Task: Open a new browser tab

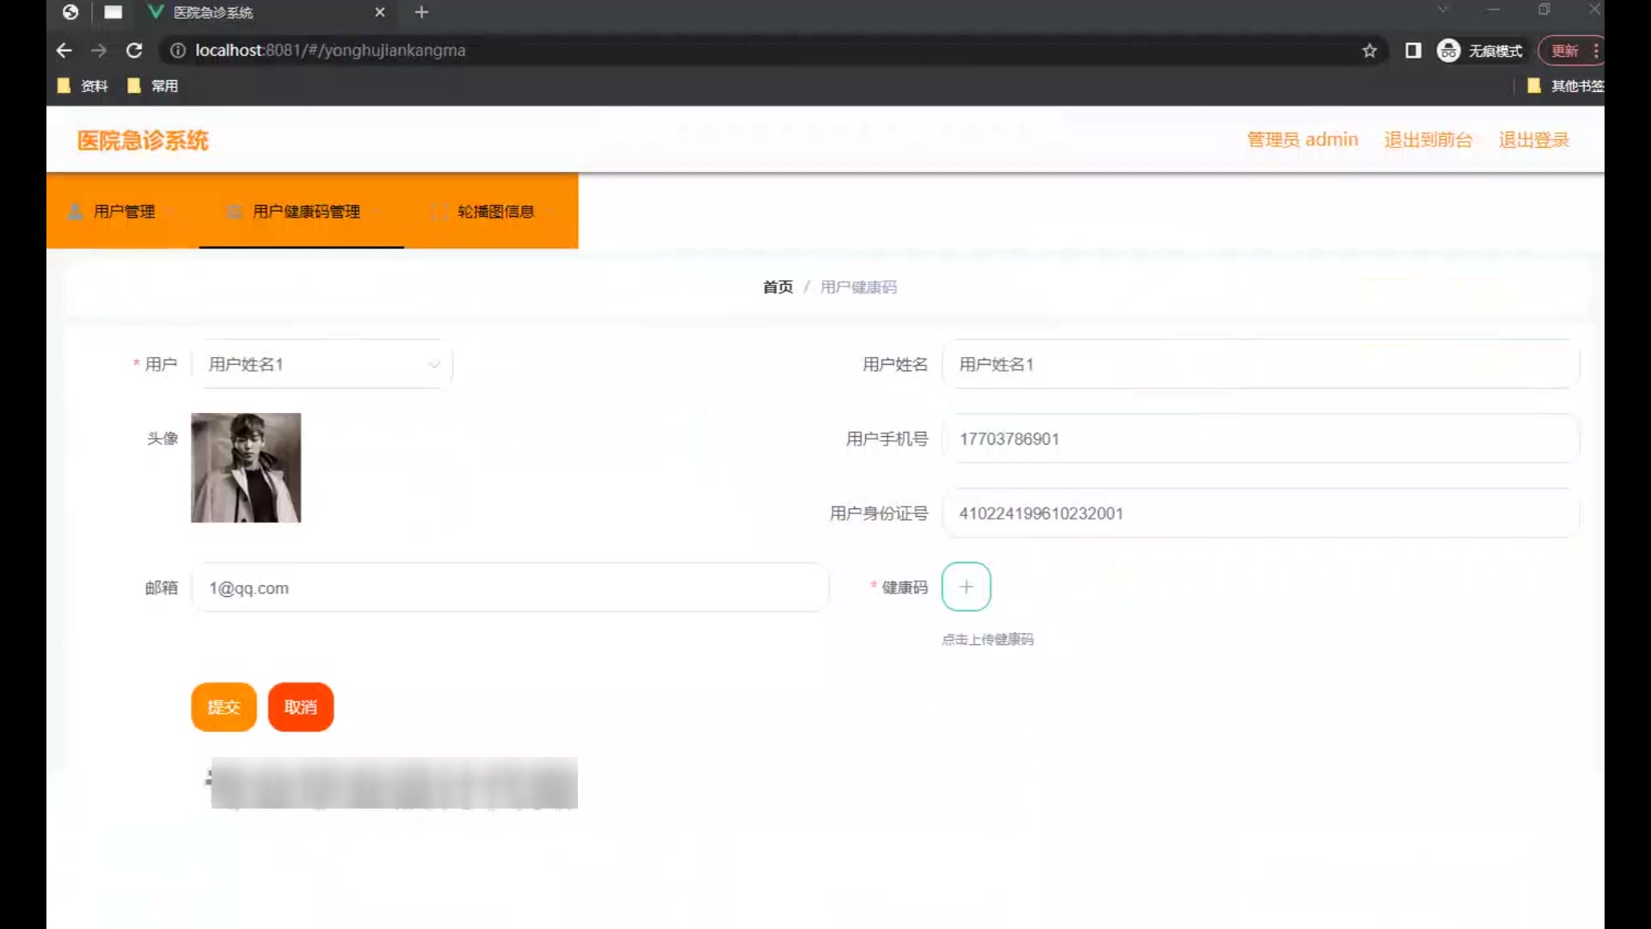Action: (x=421, y=12)
